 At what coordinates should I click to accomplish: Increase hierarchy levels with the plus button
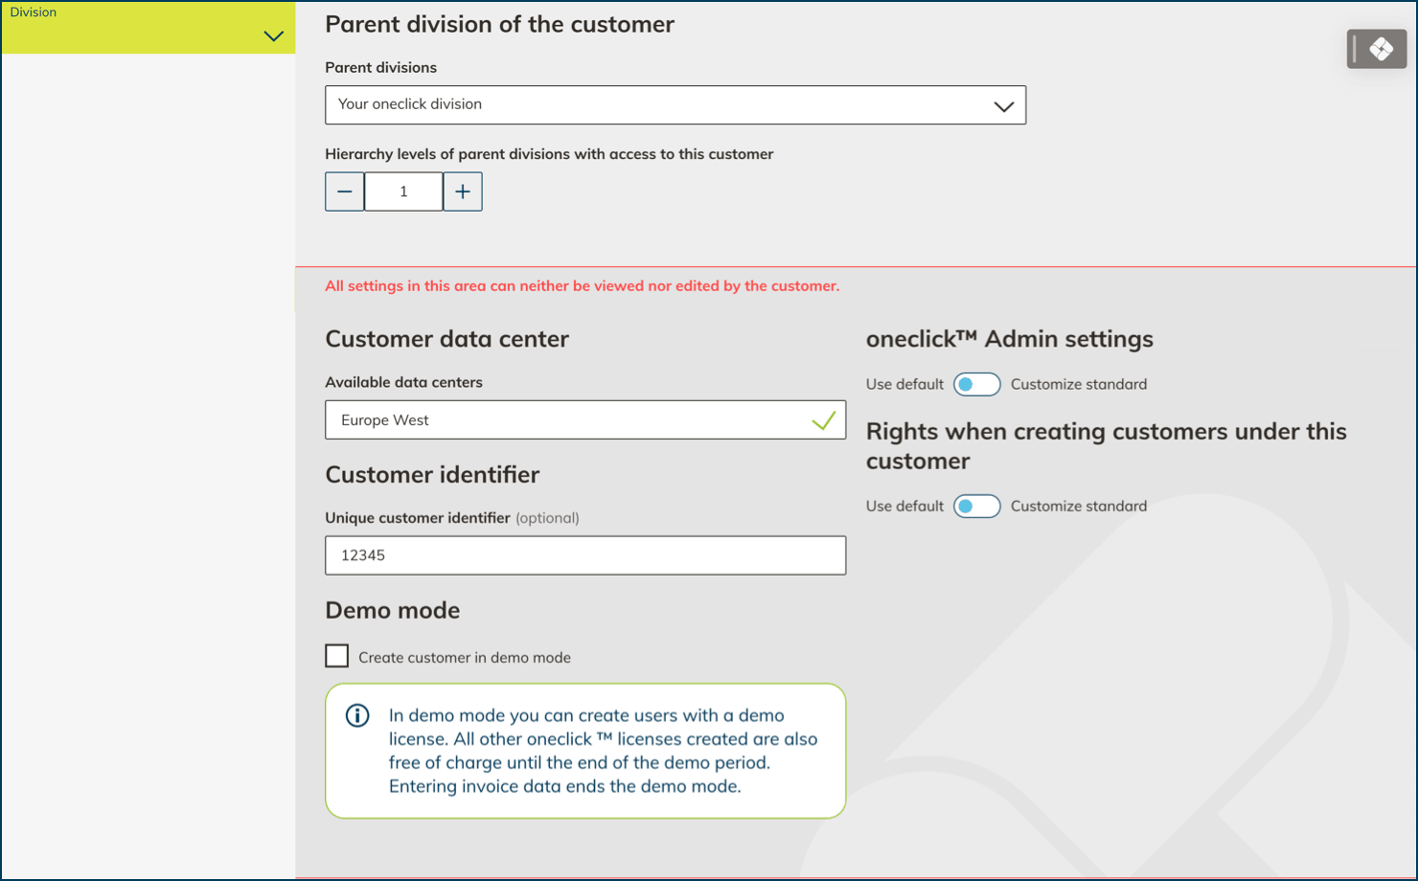click(x=463, y=192)
